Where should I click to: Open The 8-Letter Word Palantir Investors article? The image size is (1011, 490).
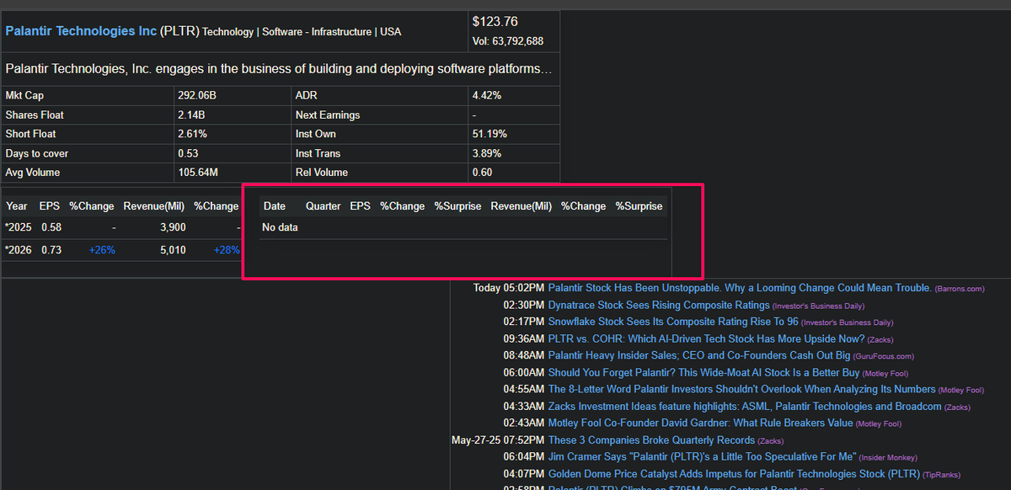click(742, 389)
